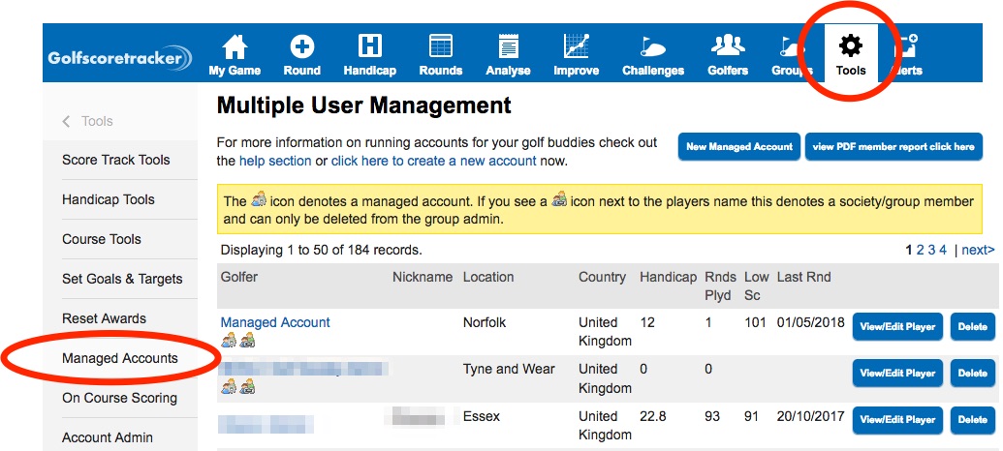Viewport: 1003px width, 451px height.
Task: Open the Challenges icon
Action: pyautogui.click(x=652, y=47)
